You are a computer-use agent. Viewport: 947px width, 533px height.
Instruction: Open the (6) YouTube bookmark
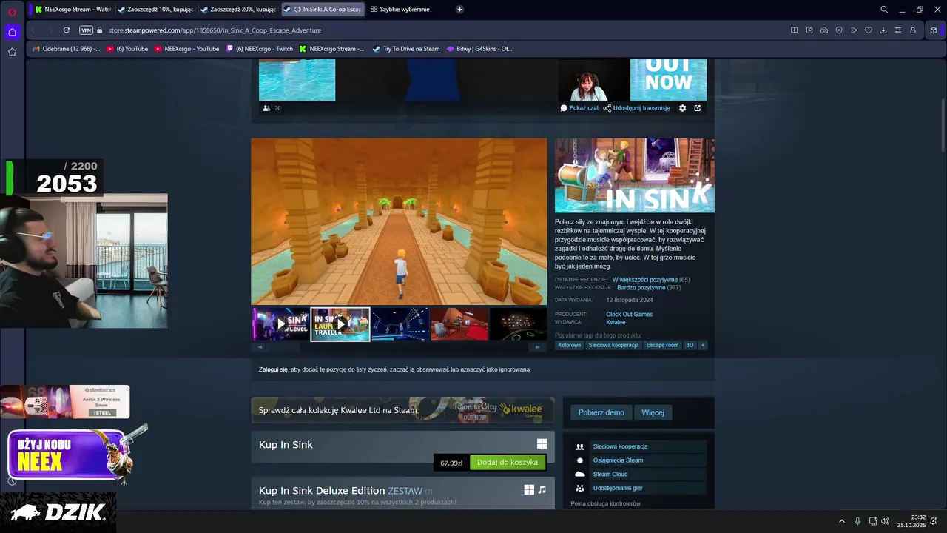pyautogui.click(x=127, y=49)
